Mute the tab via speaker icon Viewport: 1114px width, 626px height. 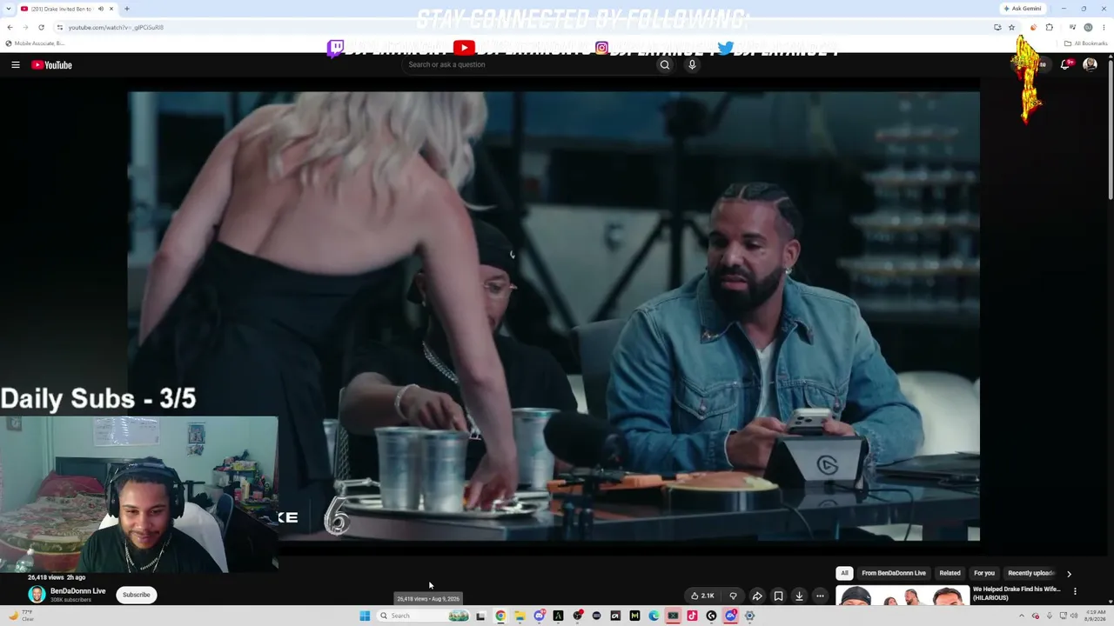click(x=101, y=9)
